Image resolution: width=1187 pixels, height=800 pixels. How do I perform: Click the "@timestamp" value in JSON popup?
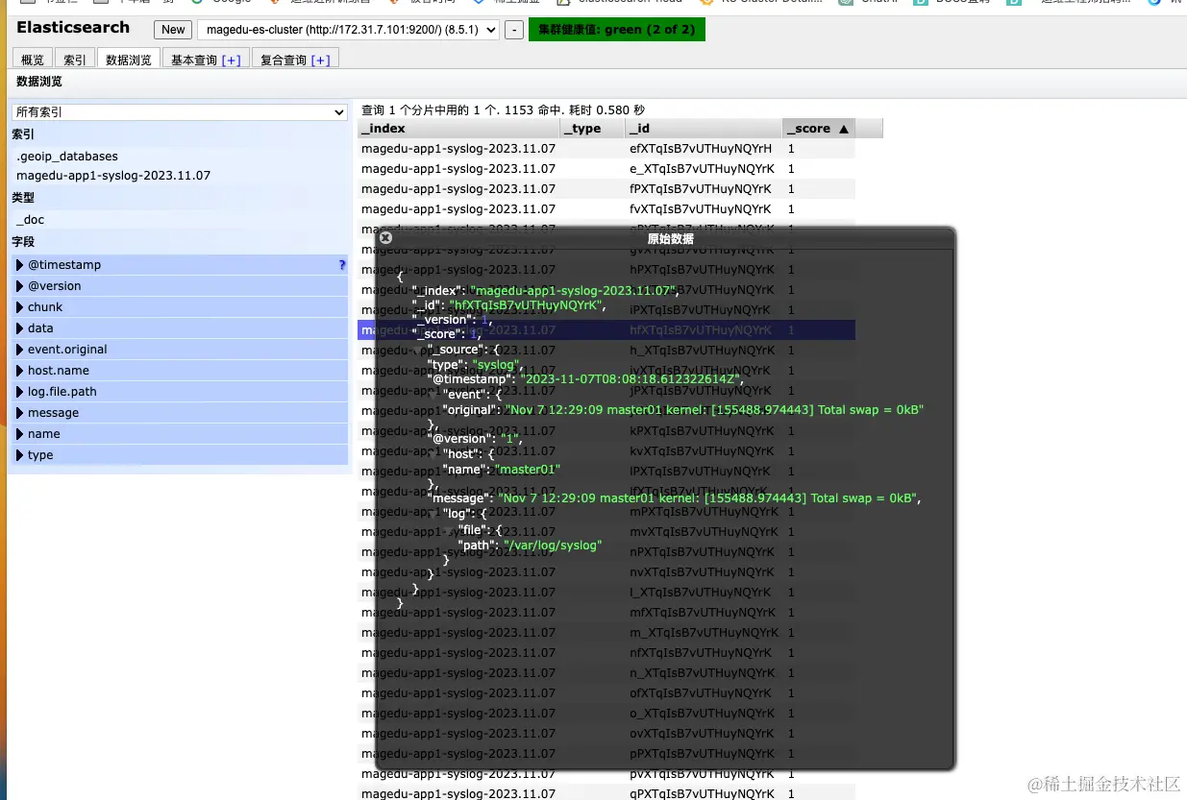pyautogui.click(x=631, y=380)
